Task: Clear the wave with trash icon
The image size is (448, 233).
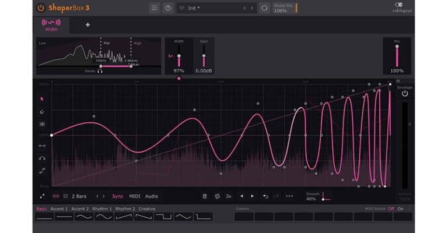Action: (x=205, y=196)
